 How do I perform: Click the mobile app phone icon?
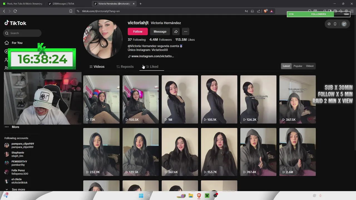(335, 24)
